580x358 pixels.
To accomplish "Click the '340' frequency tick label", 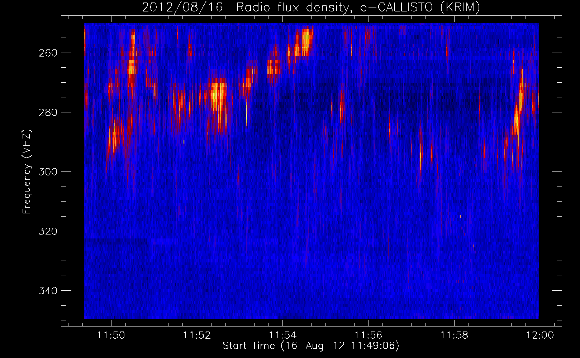I will point(48,291).
